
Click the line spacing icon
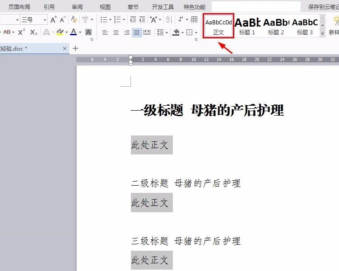pyautogui.click(x=160, y=33)
